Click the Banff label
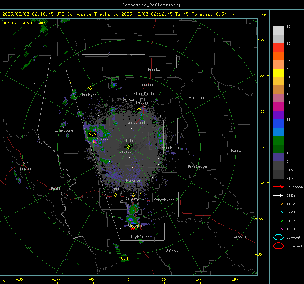 [x=56, y=188]
